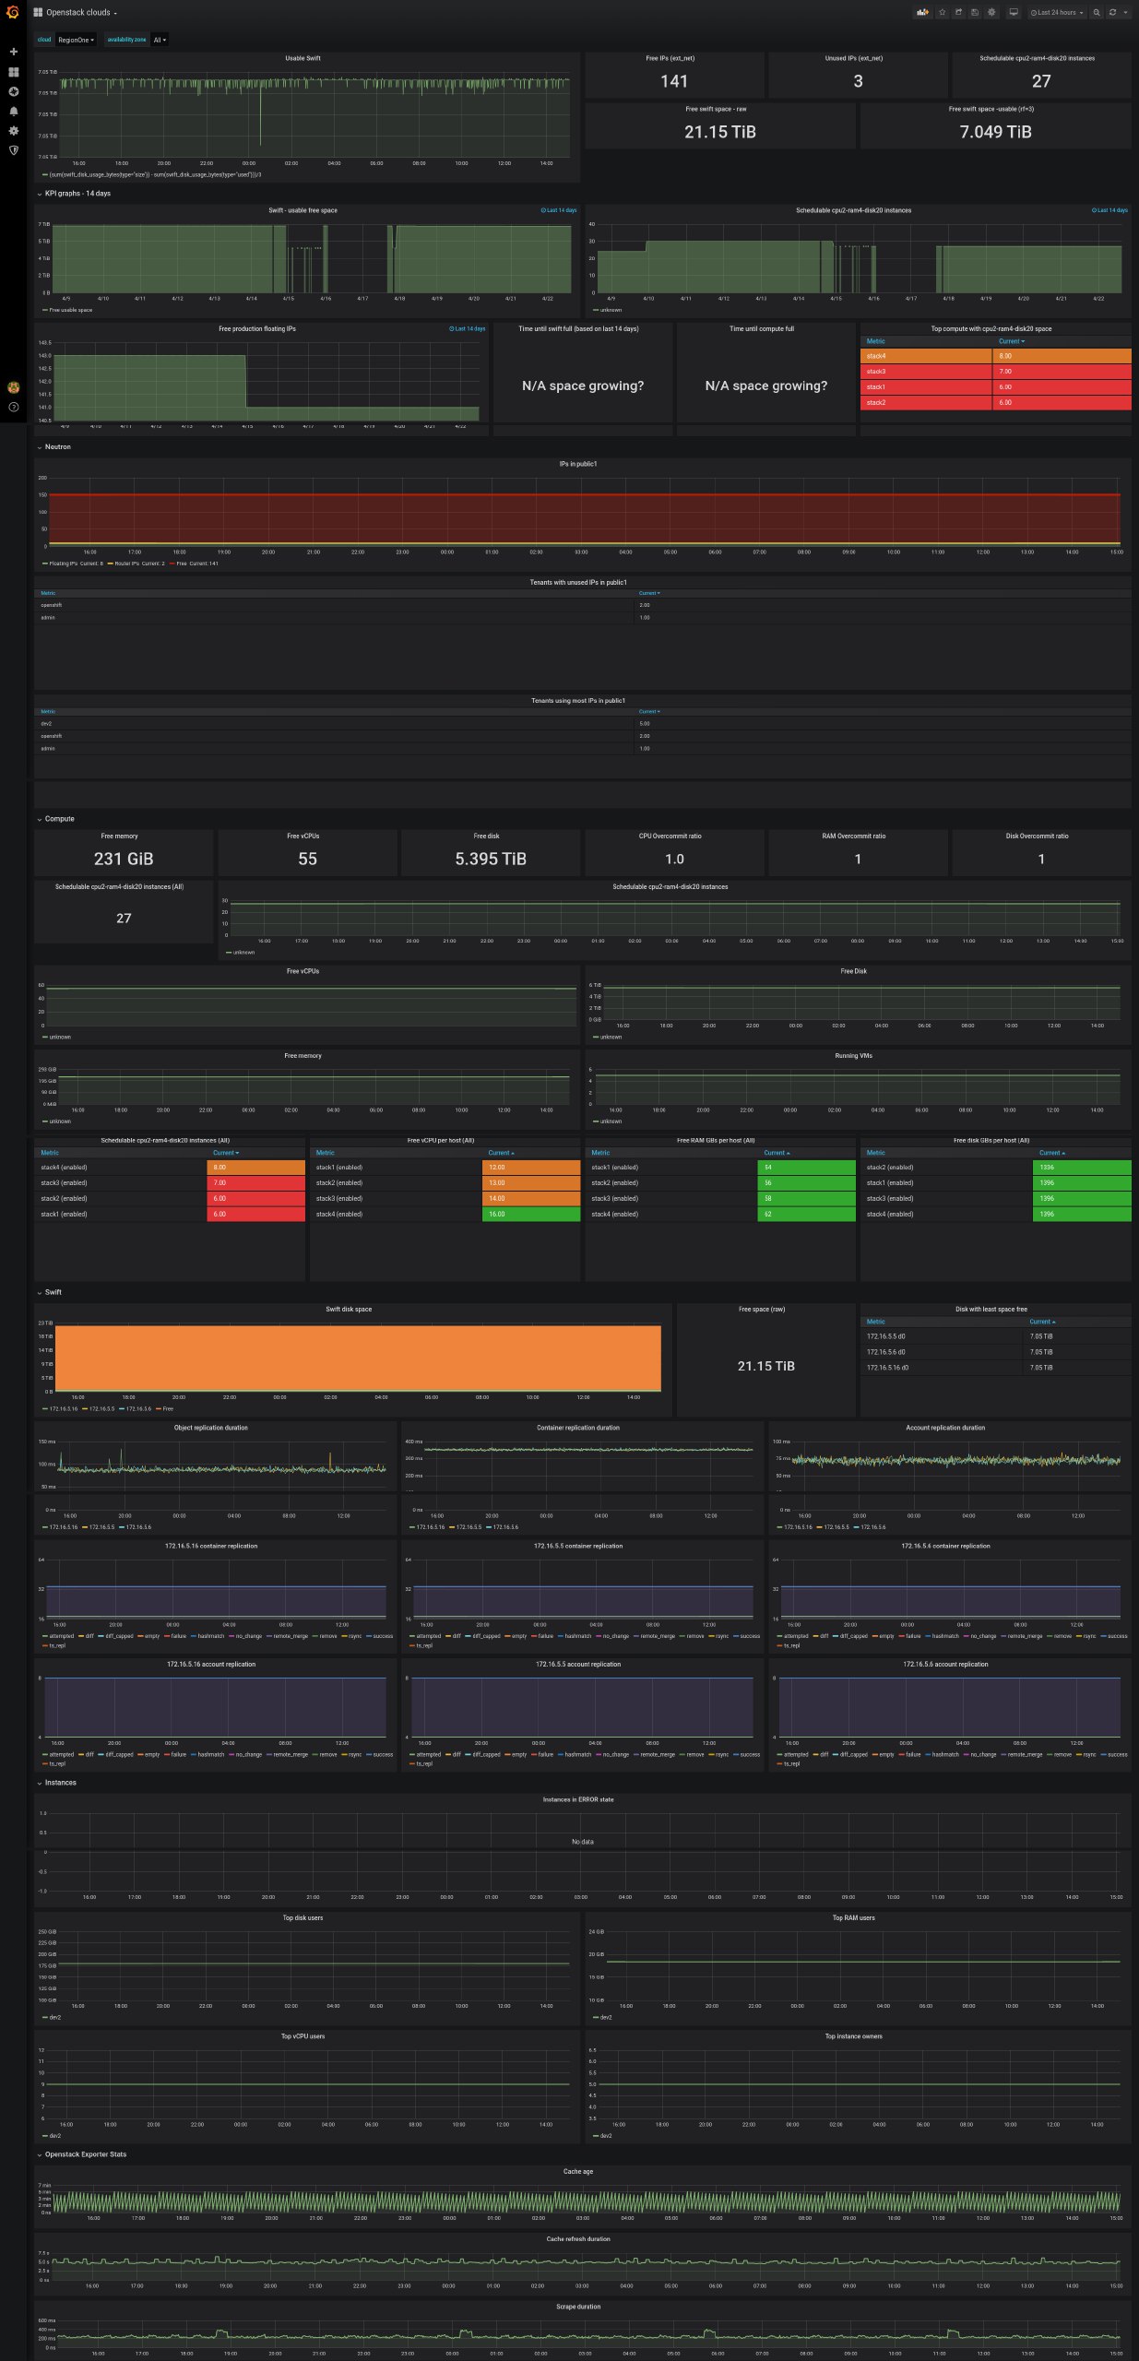1139x2361 pixels.
Task: Click the stack4 cell in Top compute table
Action: click(x=926, y=356)
